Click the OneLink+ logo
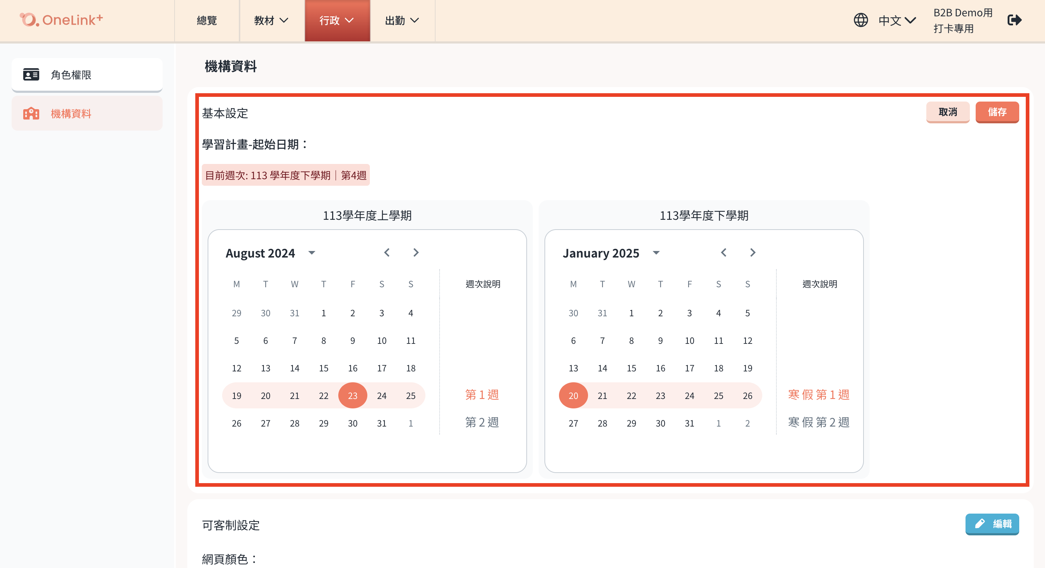This screenshot has width=1045, height=568. (x=61, y=20)
